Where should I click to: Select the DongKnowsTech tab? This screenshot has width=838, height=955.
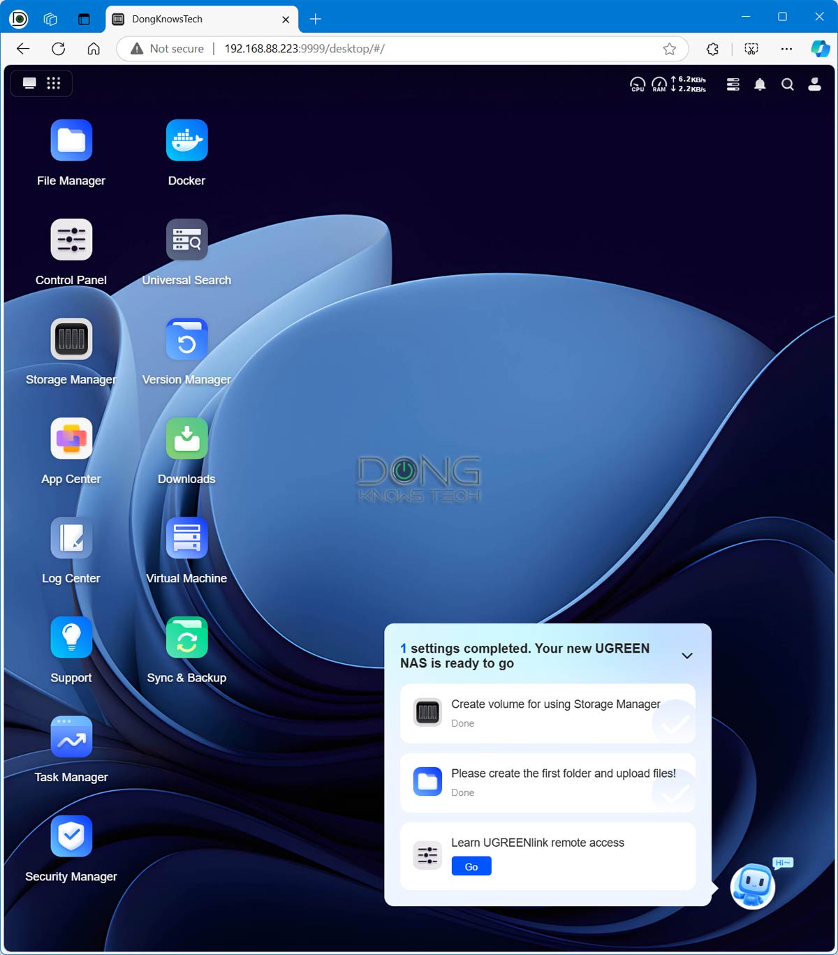click(x=202, y=19)
